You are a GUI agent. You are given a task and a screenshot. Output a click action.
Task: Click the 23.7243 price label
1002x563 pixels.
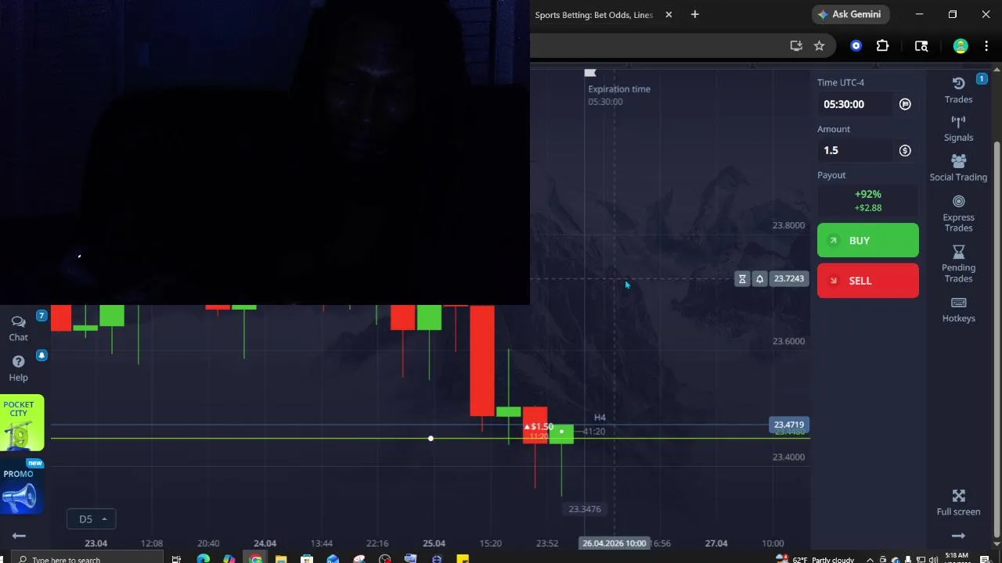(788, 278)
